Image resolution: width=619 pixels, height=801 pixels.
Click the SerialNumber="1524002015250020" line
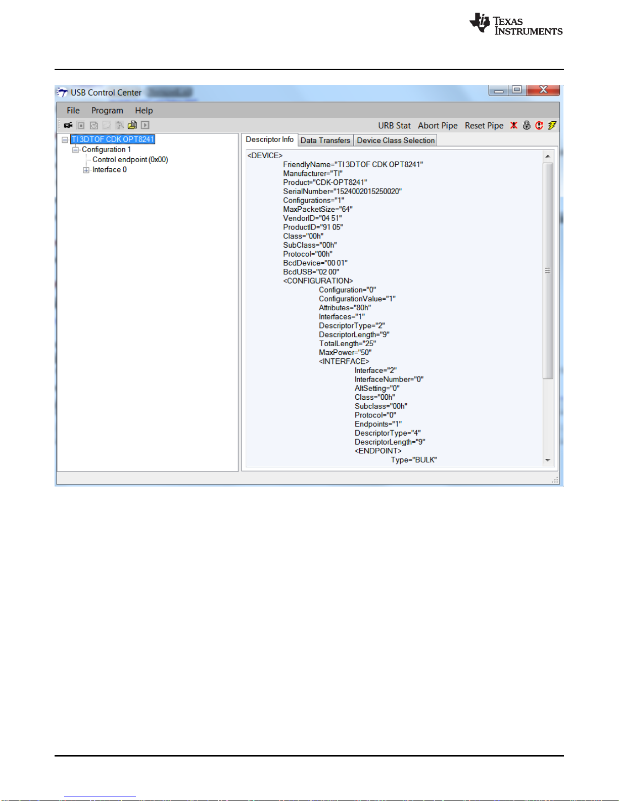coord(342,192)
